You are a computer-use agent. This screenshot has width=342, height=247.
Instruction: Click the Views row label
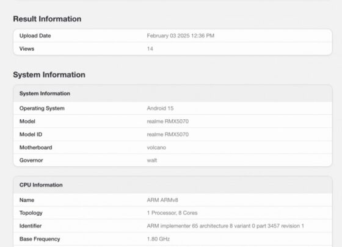point(27,49)
